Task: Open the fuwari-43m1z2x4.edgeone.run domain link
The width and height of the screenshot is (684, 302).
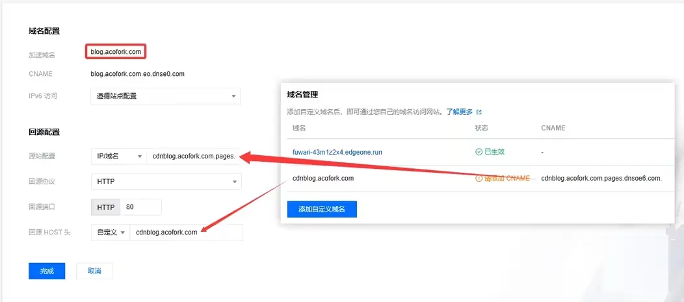Action: [337, 152]
